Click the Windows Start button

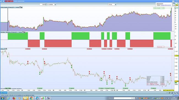click(2, 98)
